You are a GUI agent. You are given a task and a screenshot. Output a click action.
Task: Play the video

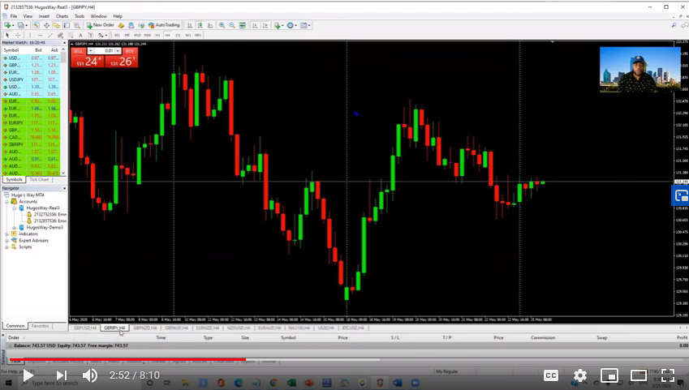(x=28, y=375)
